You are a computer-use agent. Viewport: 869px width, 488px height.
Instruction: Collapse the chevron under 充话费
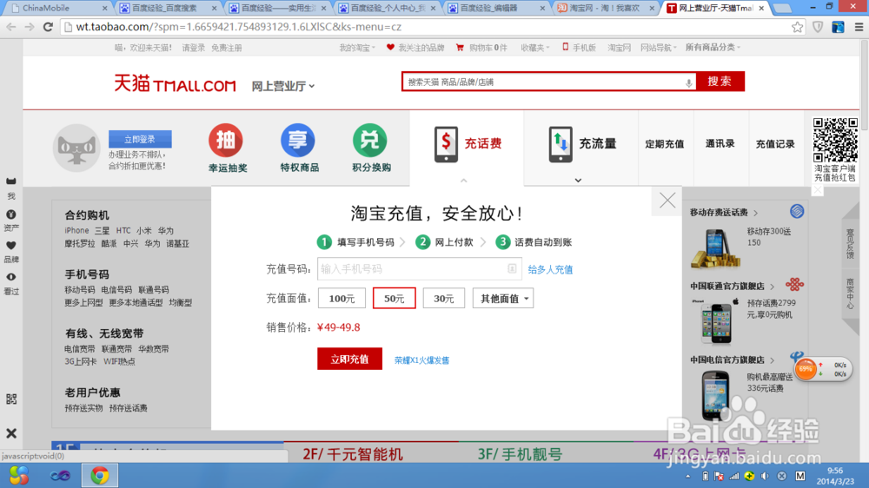point(464,180)
